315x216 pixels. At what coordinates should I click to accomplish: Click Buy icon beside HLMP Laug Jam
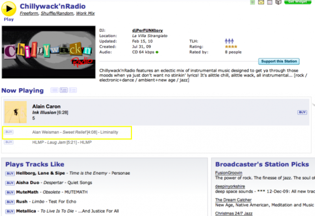(x=9, y=142)
